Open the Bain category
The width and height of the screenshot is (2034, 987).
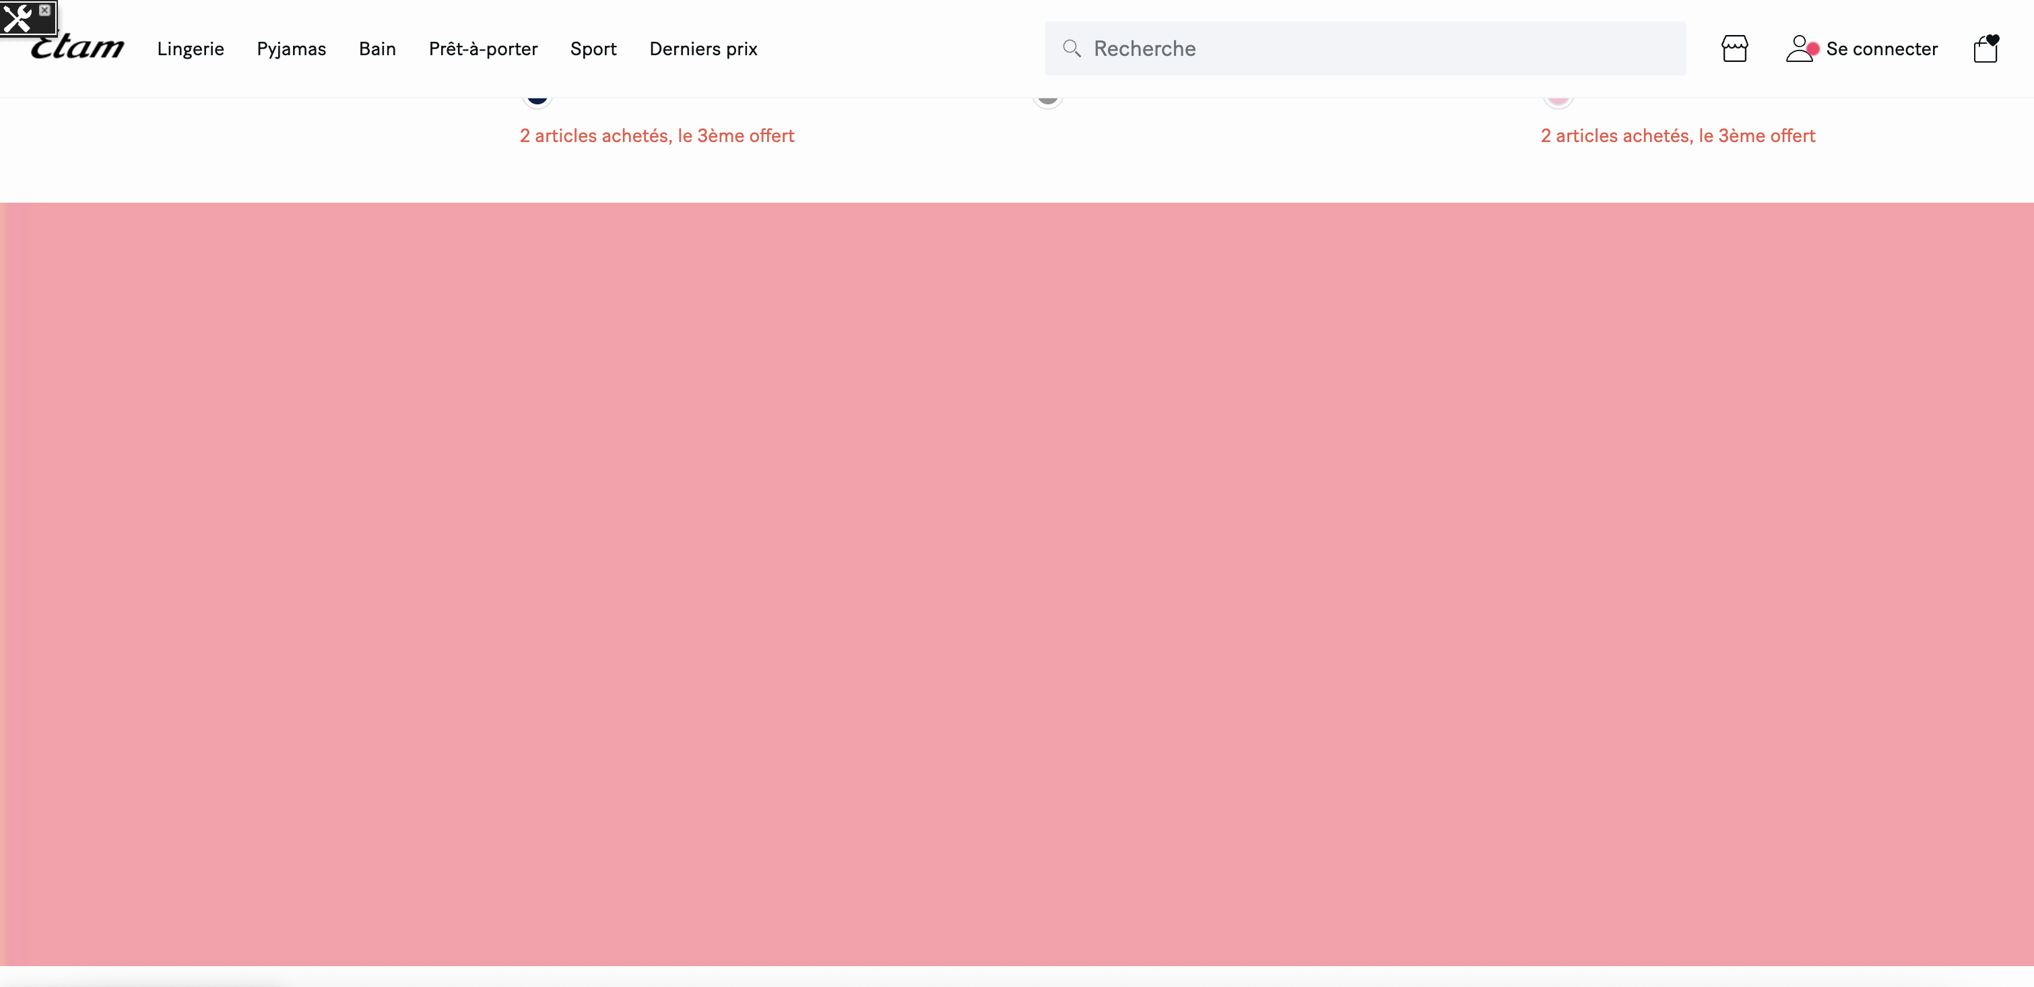click(x=377, y=49)
